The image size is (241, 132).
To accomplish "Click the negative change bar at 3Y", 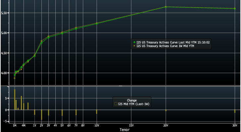I will pos(48,112).
